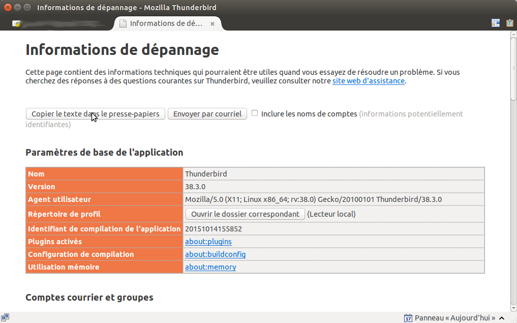
Task: Click Copier le texte dans le presse-papiers
Action: tap(96, 114)
